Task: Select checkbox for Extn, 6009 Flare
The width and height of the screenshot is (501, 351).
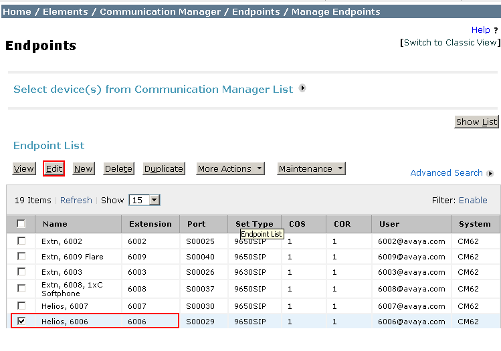Action: pos(21,256)
